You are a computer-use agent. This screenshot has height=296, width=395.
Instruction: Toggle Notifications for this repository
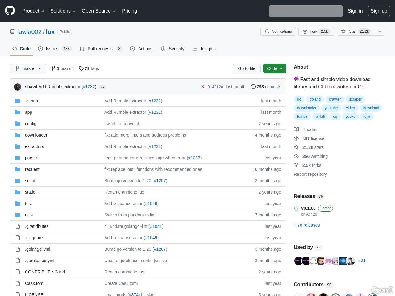[278, 31]
